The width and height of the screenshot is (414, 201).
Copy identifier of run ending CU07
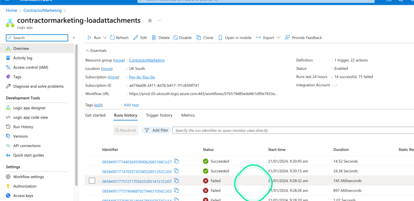(x=176, y=180)
